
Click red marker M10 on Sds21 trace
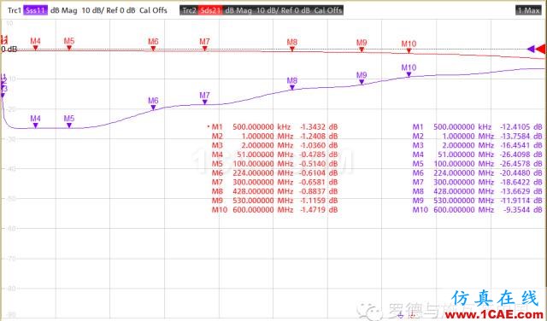pos(409,51)
